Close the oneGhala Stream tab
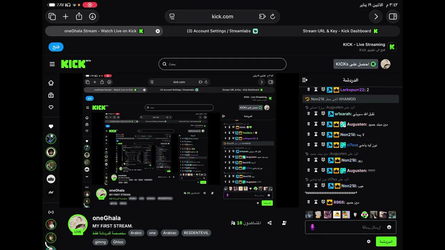This screenshot has width=445, height=250. 157,31
